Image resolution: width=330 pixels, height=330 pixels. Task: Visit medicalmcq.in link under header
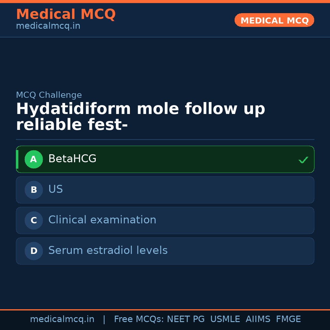click(x=48, y=26)
